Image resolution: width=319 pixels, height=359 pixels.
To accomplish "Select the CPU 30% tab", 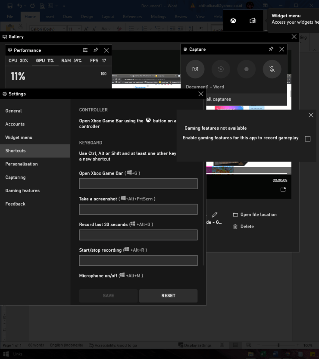I will 18,61.
